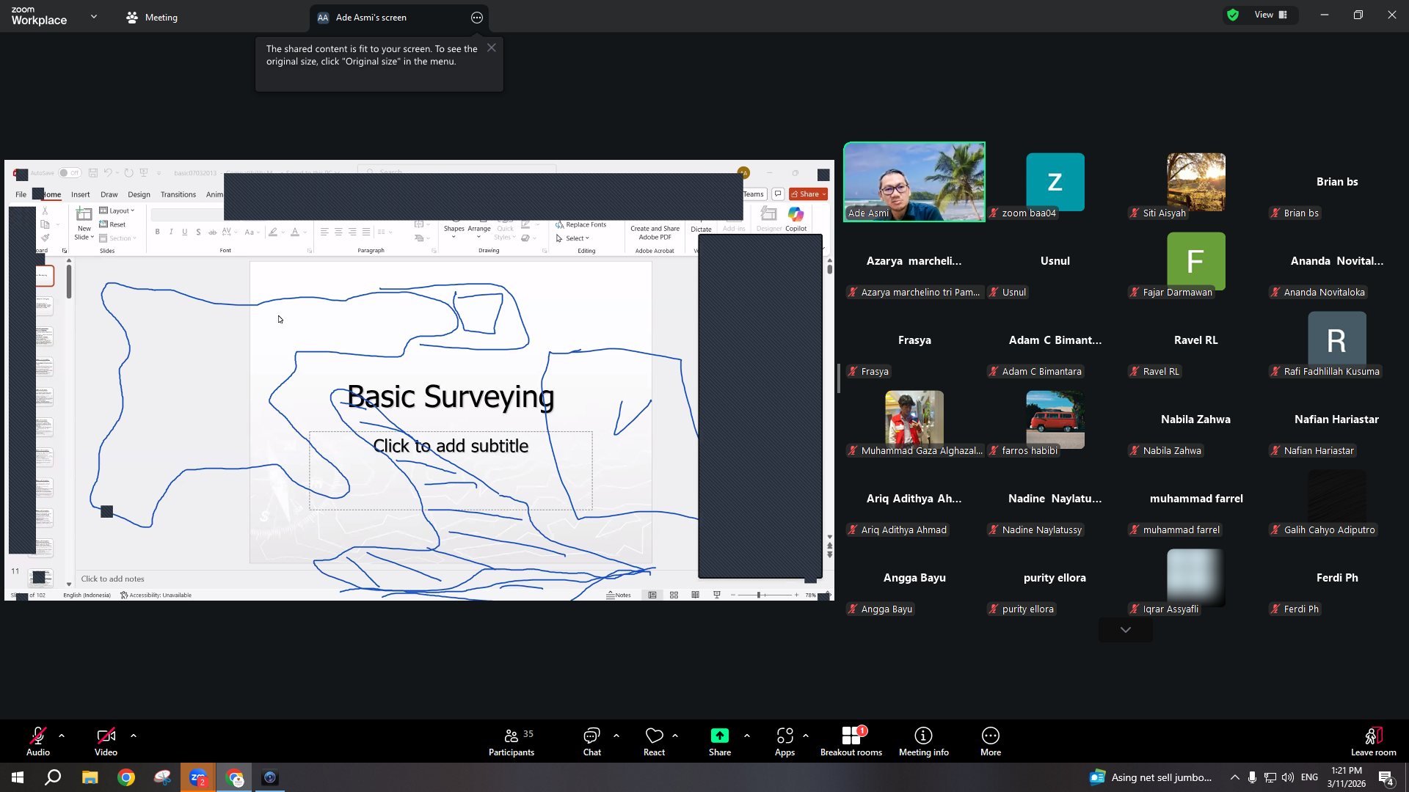Click the green encryption shield icon
The image size is (1409, 792).
click(x=1233, y=15)
